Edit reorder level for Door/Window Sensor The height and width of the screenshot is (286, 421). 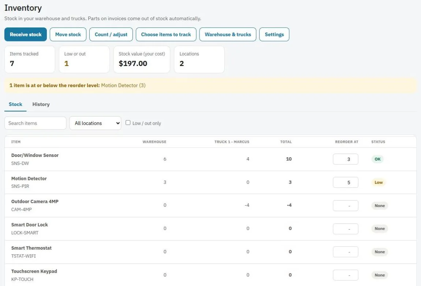coord(346,159)
